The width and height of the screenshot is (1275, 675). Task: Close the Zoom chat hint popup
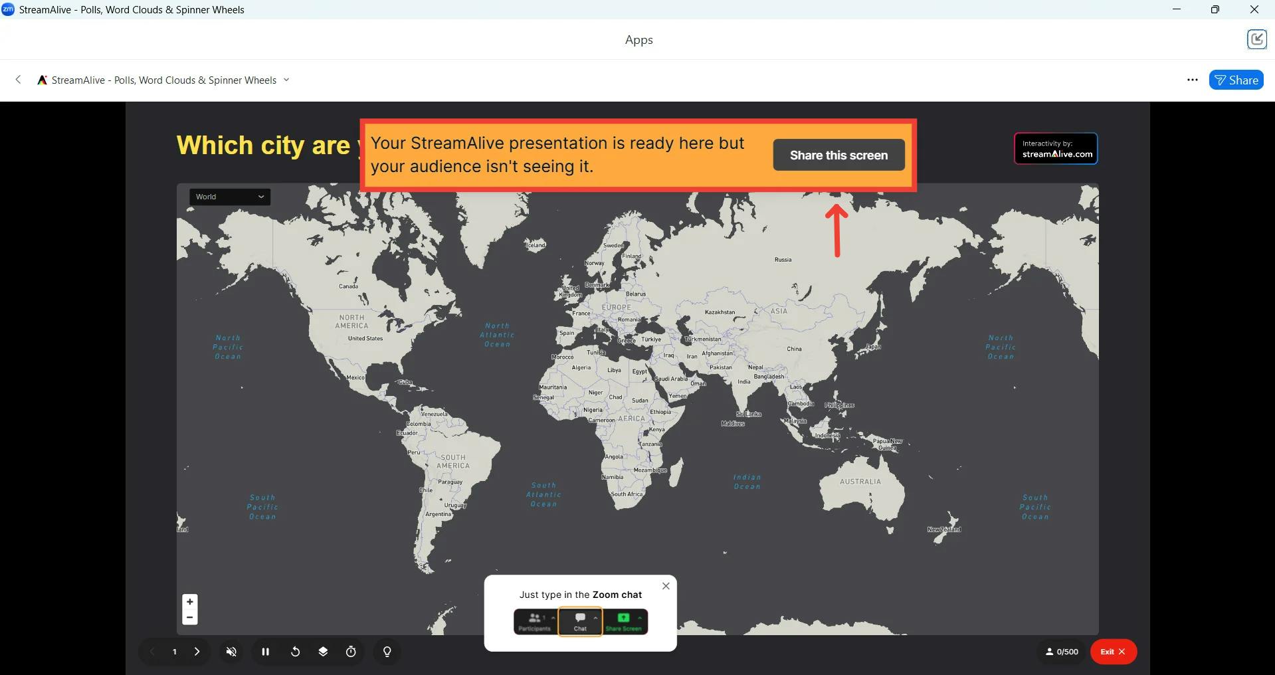[666, 586]
